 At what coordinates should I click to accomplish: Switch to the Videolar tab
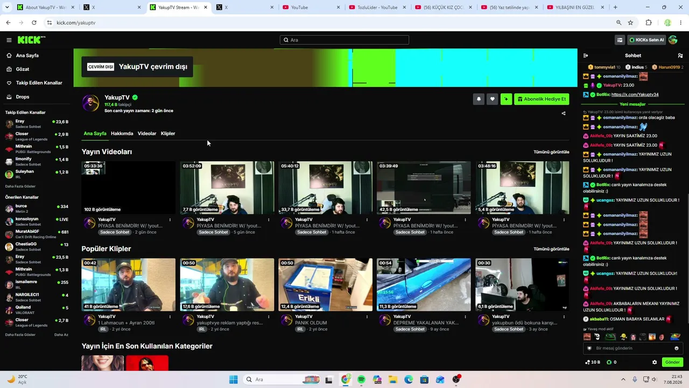point(147,134)
